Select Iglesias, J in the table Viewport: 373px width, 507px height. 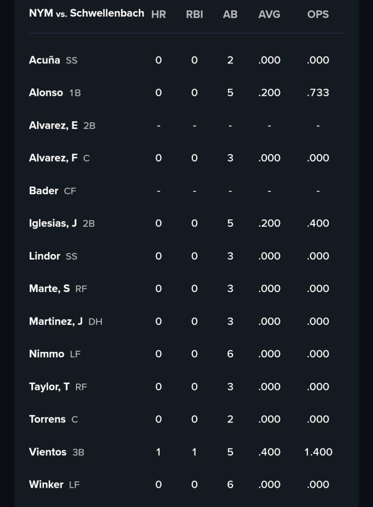point(53,224)
